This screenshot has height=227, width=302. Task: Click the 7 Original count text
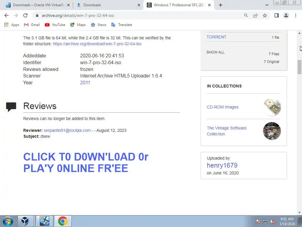272,62
